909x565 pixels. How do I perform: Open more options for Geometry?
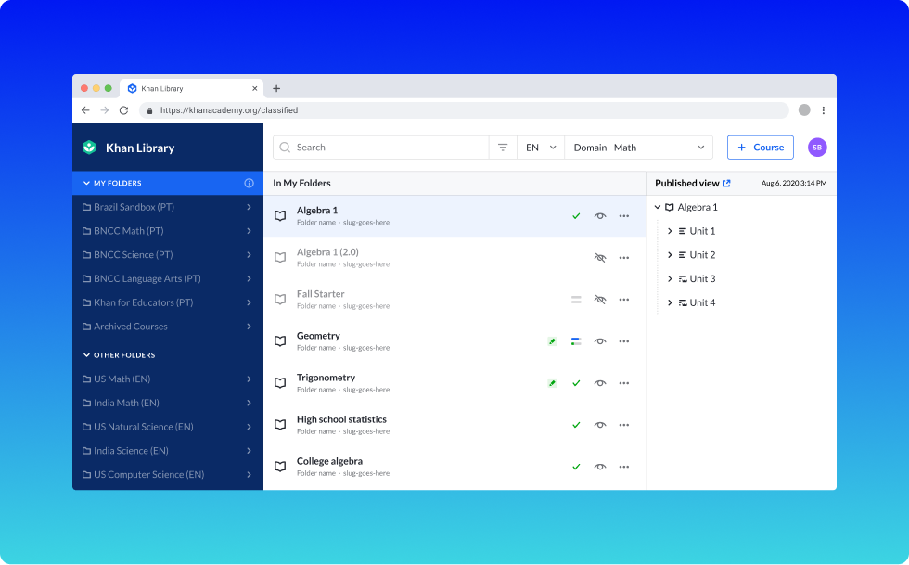pos(623,341)
